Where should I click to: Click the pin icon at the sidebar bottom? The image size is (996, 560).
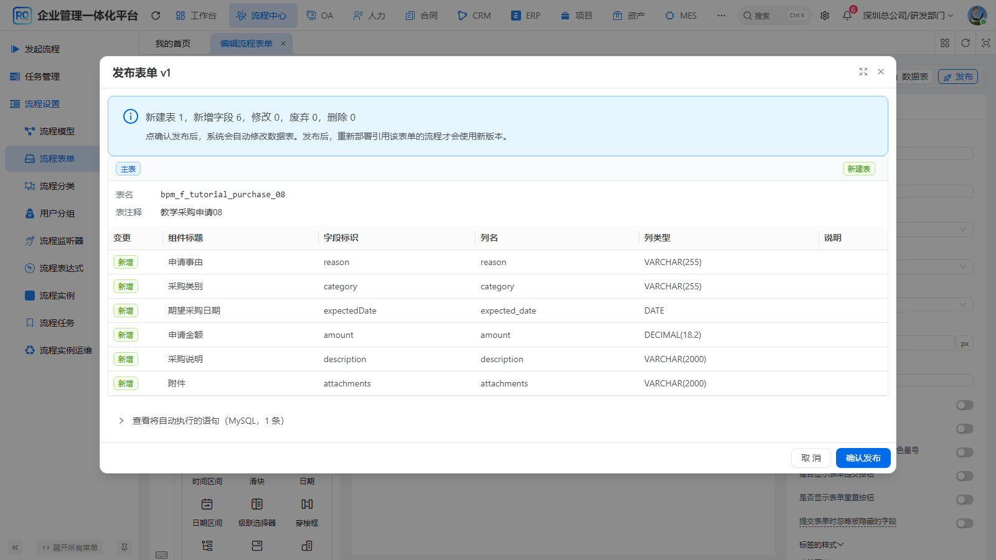click(125, 548)
